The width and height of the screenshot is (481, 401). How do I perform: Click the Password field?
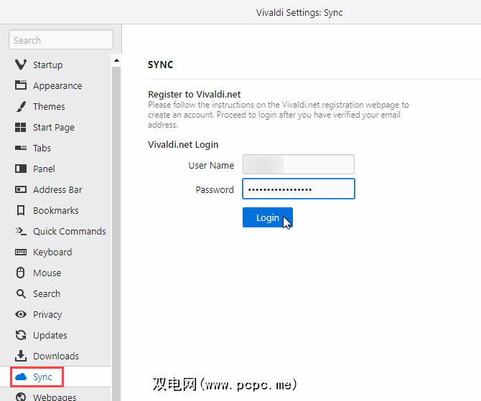click(299, 189)
